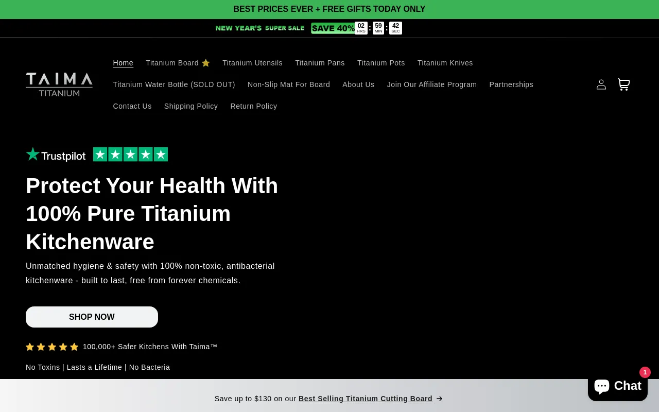
Task: Open the Titanium Board menu item
Action: coord(178,63)
